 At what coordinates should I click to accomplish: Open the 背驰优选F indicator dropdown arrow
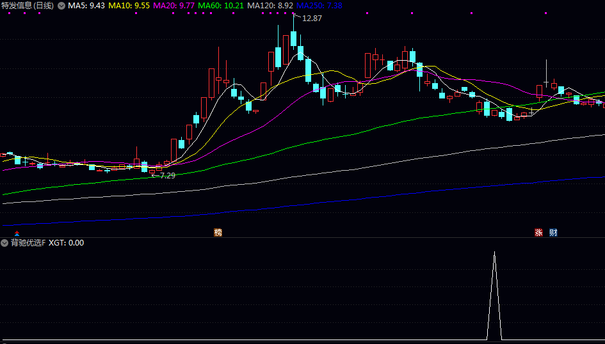pos(4,243)
